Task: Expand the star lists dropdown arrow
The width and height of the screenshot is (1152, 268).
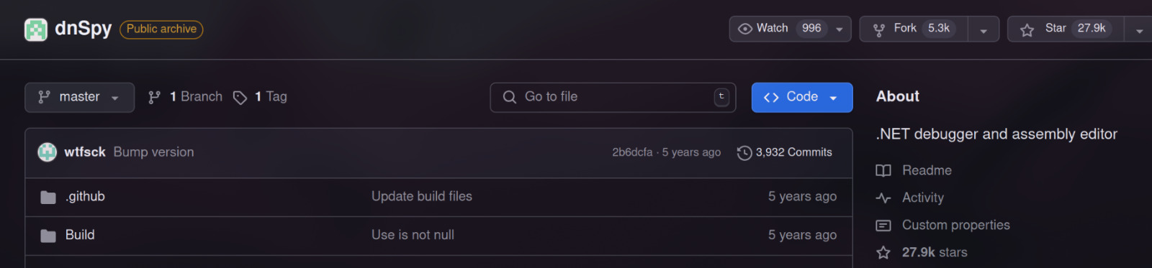Action: click(1139, 29)
